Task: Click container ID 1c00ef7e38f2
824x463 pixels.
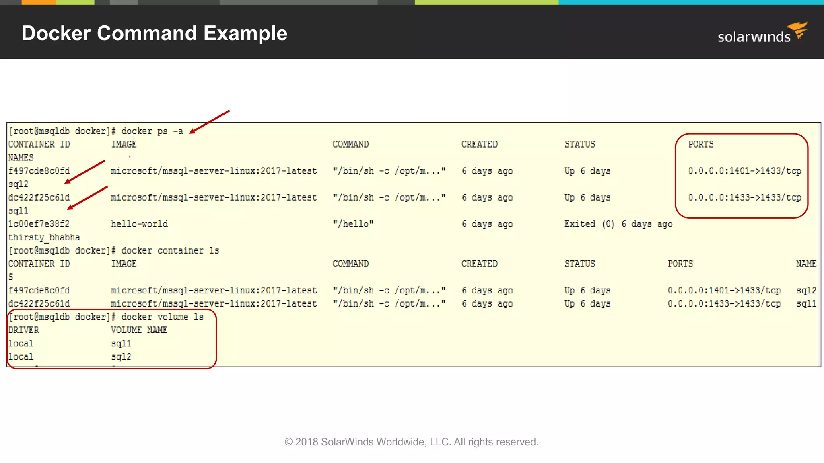Action: pos(39,224)
